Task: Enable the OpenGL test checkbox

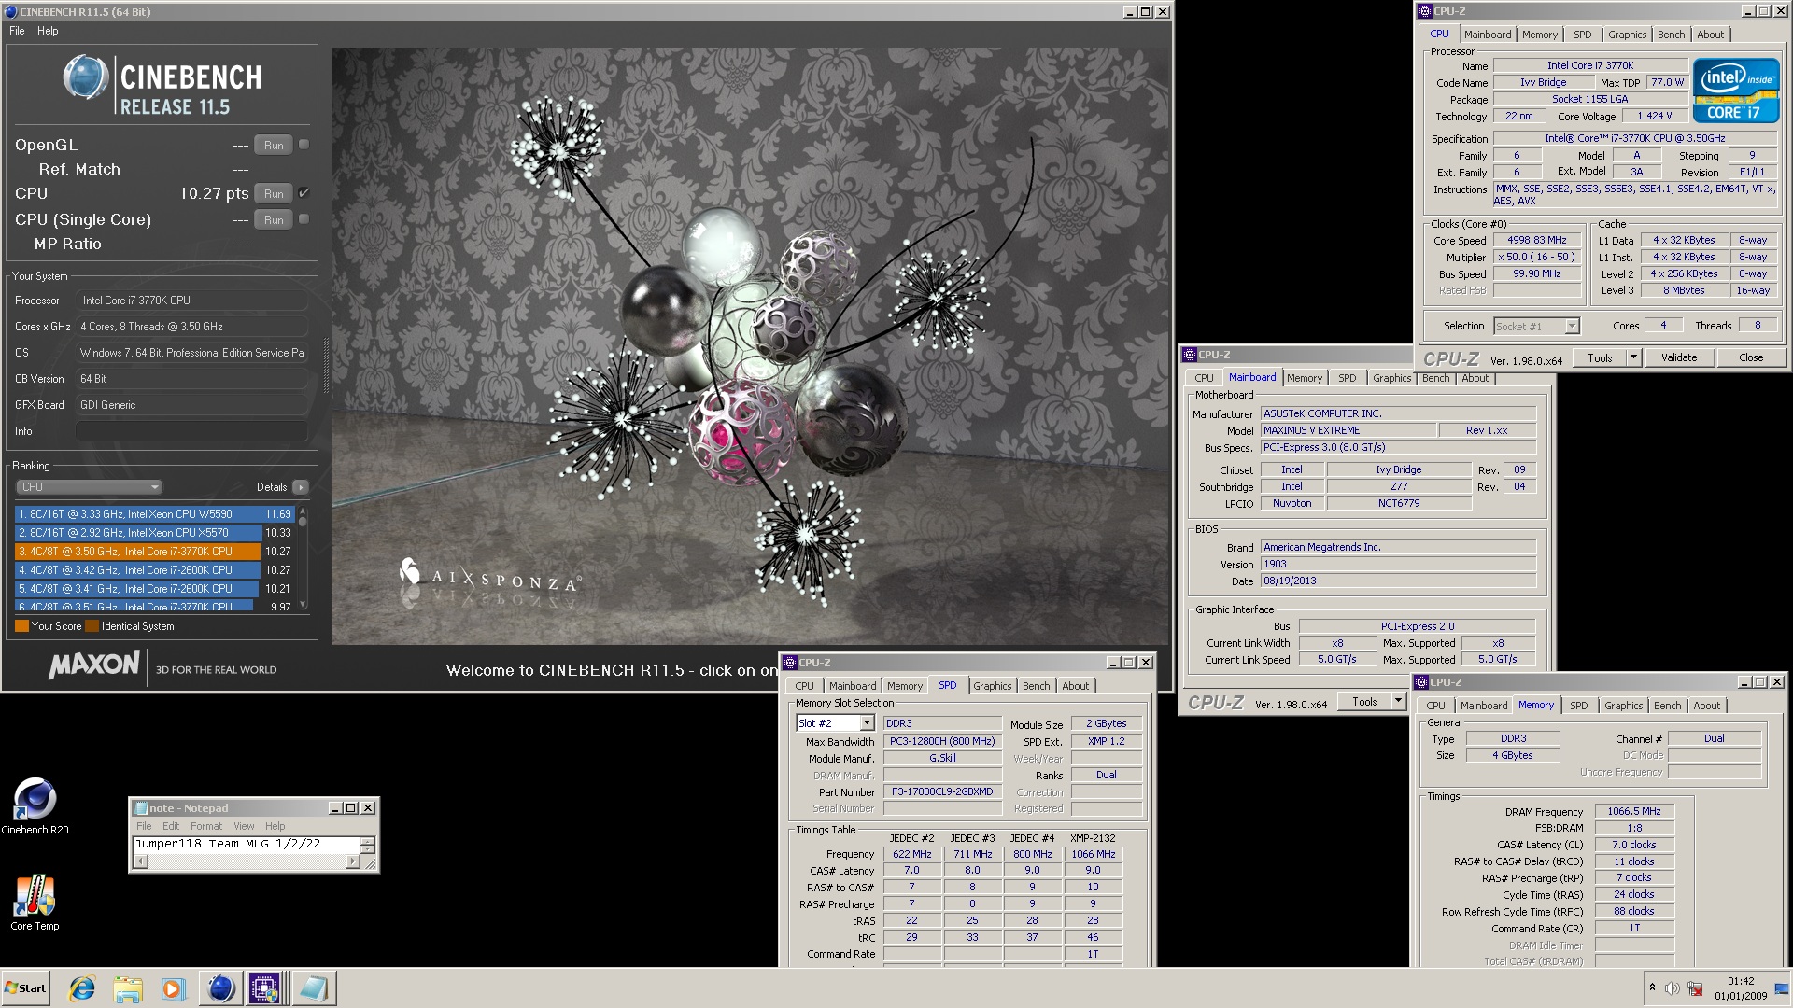Action: coord(304,145)
